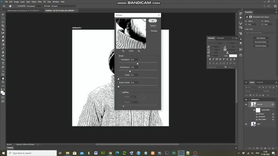Open the Character panel icon in dock

[x=241, y=39]
